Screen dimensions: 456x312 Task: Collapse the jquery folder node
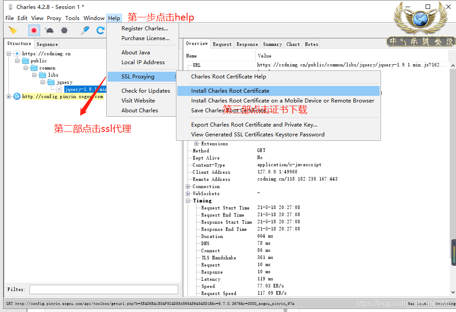tap(43, 82)
